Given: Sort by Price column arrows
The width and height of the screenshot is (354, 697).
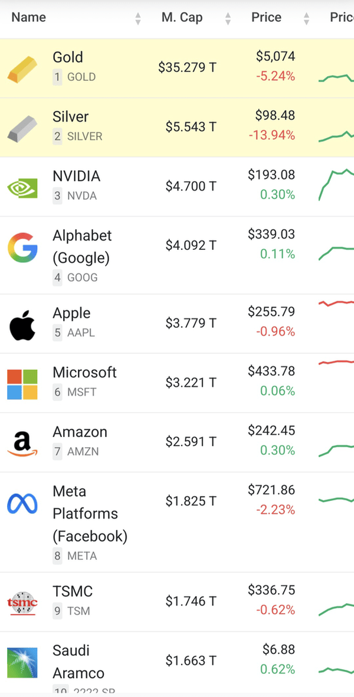Looking at the screenshot, I should click(306, 18).
